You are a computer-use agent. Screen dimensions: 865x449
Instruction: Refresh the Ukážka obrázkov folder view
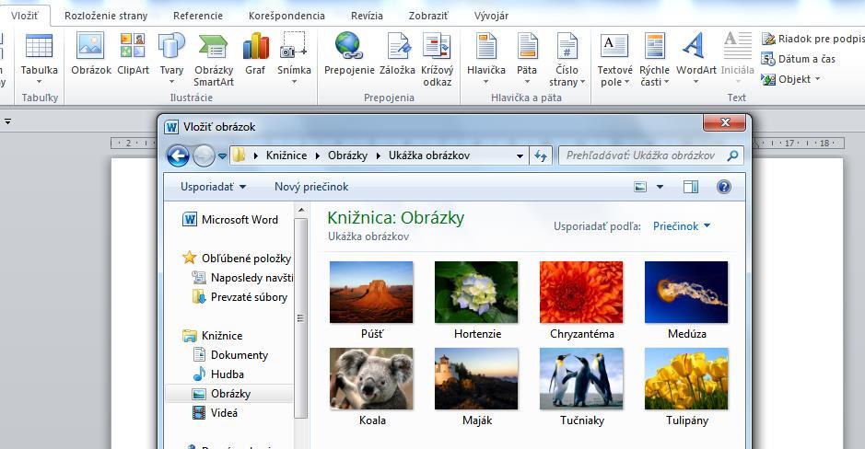540,155
